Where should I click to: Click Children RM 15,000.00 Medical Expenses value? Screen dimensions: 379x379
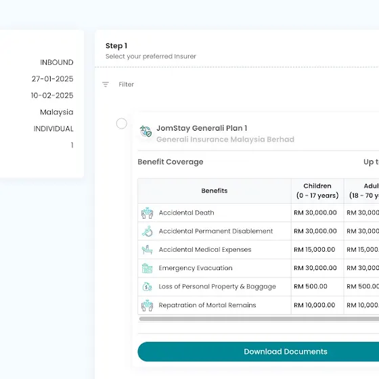pyautogui.click(x=315, y=250)
